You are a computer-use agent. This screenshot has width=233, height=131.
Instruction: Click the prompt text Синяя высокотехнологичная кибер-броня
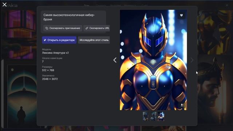69,17
